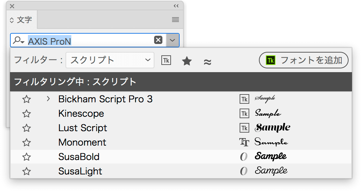This screenshot has height=191, width=362.
Task: Toggle the font family dropdown arrow
Action: point(172,40)
